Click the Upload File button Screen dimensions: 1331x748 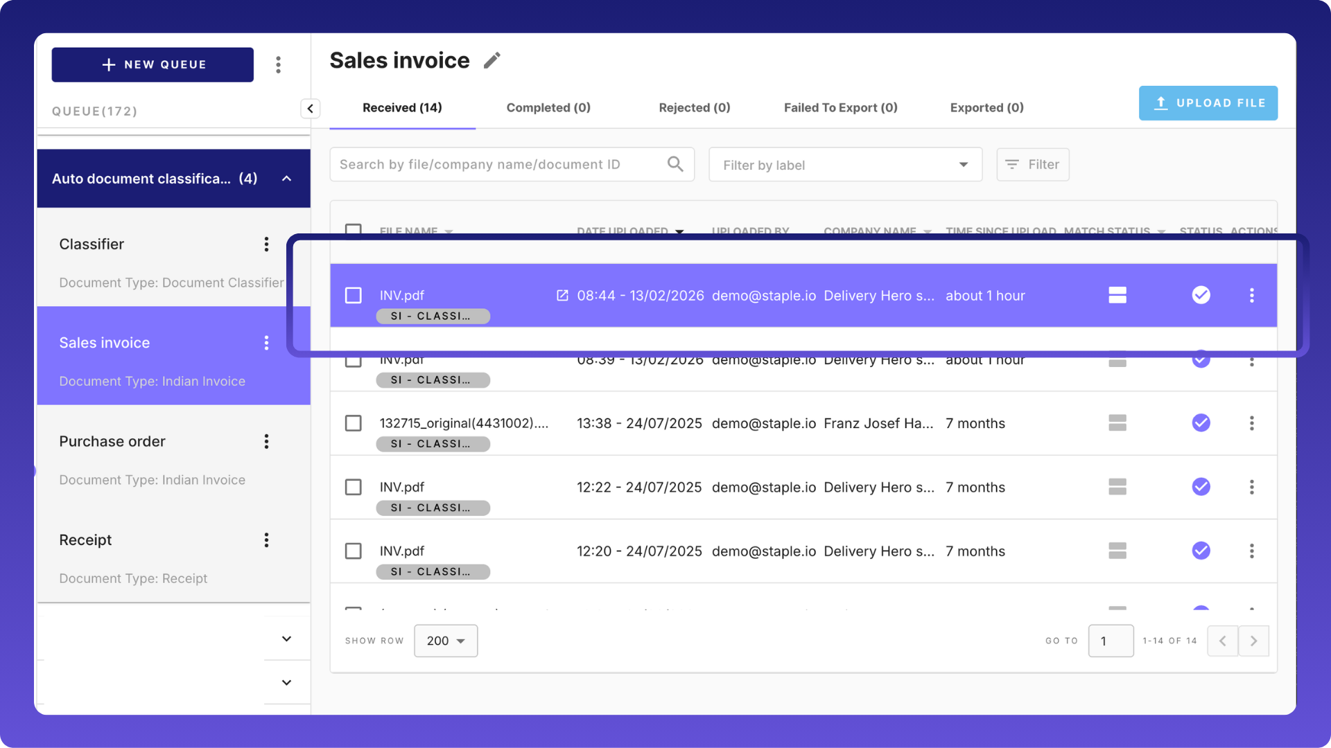(1208, 103)
